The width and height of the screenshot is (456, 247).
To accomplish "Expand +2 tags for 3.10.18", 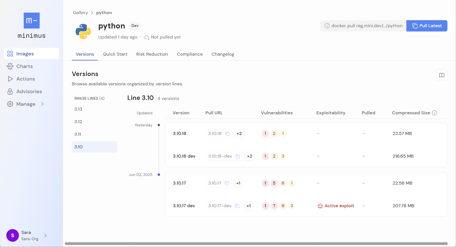I will point(239,133).
